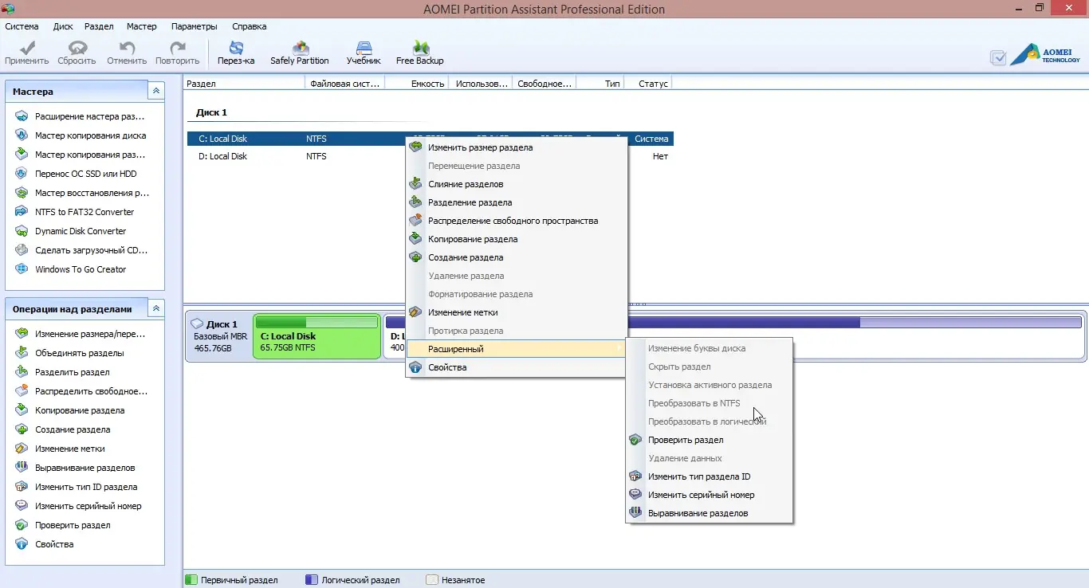
Task: Click the checkbox icon next to AOMEI logo
Action: point(998,57)
